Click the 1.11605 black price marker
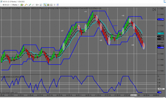Screen dimensions: 166x98 (161, 36)
